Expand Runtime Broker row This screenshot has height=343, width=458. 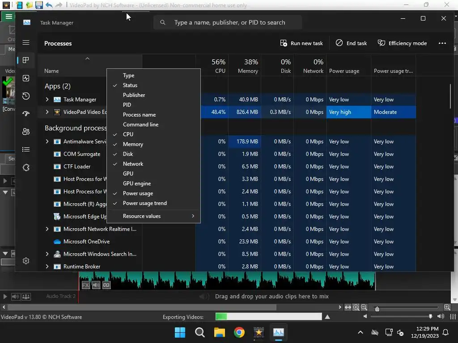pos(47,267)
